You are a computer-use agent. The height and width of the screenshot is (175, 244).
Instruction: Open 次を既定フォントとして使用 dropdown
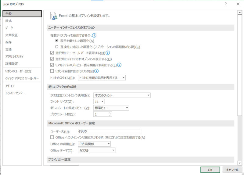[x=122, y=95]
